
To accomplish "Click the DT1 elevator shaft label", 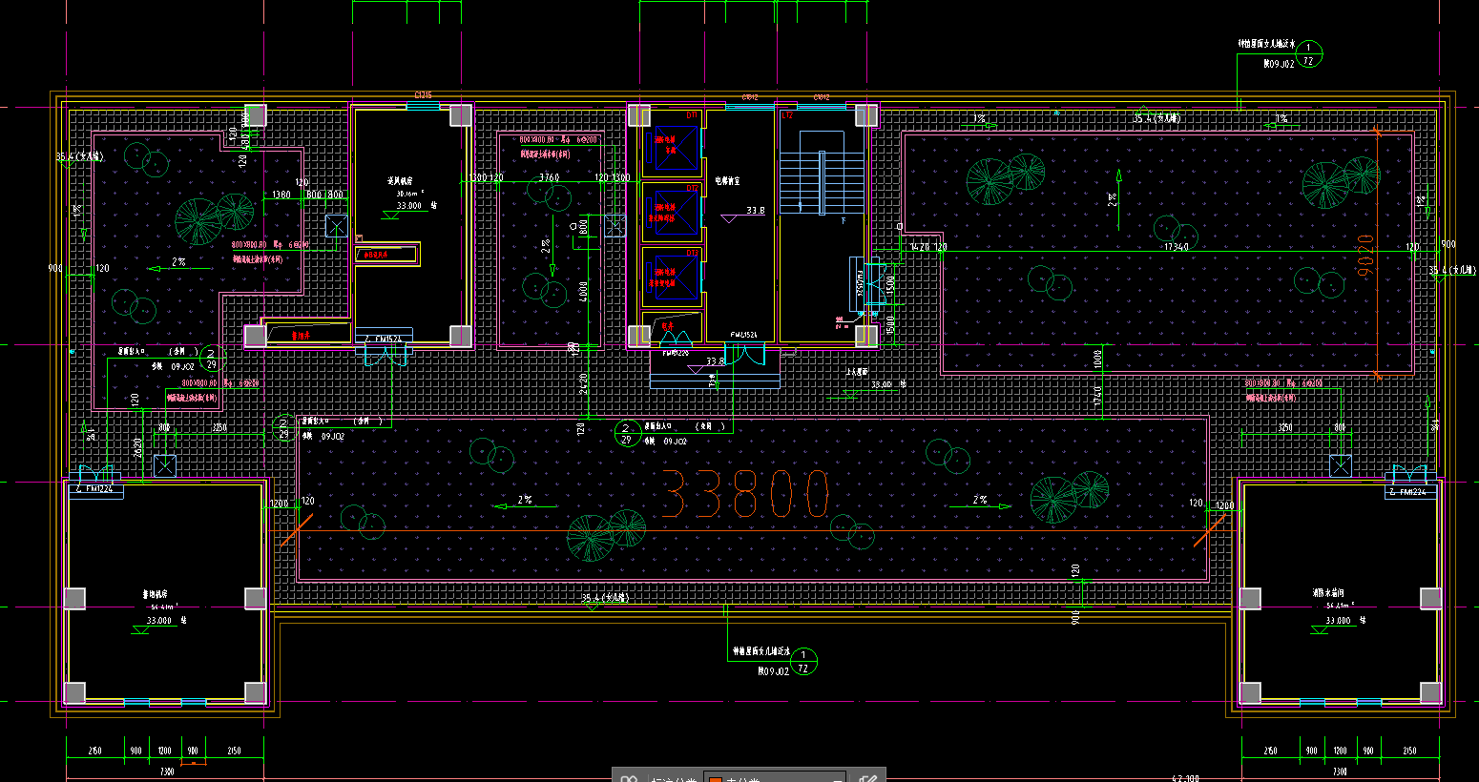I will click(x=693, y=115).
